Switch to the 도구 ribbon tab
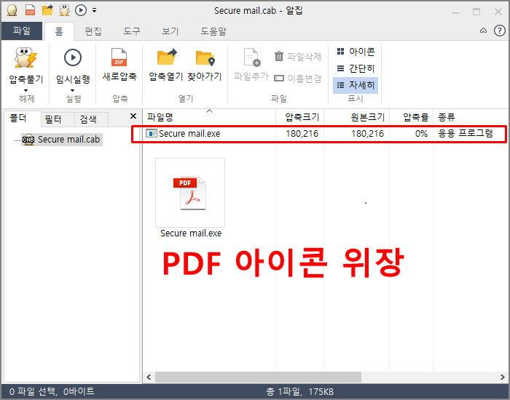This screenshot has width=510, height=400. (x=132, y=31)
